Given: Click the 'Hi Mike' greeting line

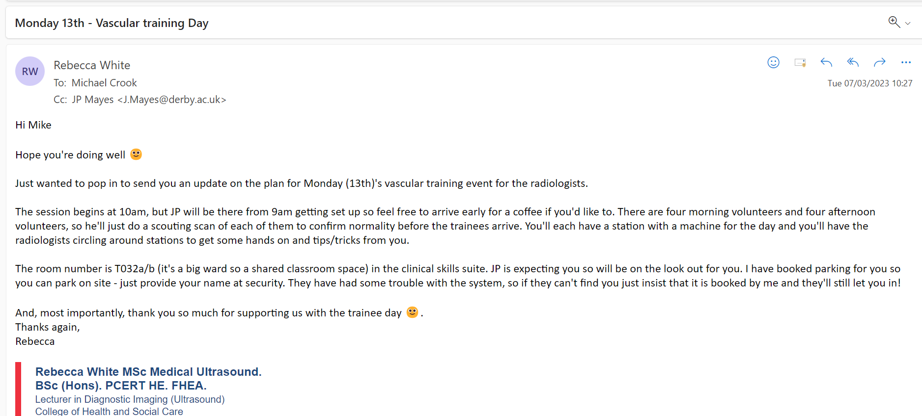Looking at the screenshot, I should coord(33,125).
